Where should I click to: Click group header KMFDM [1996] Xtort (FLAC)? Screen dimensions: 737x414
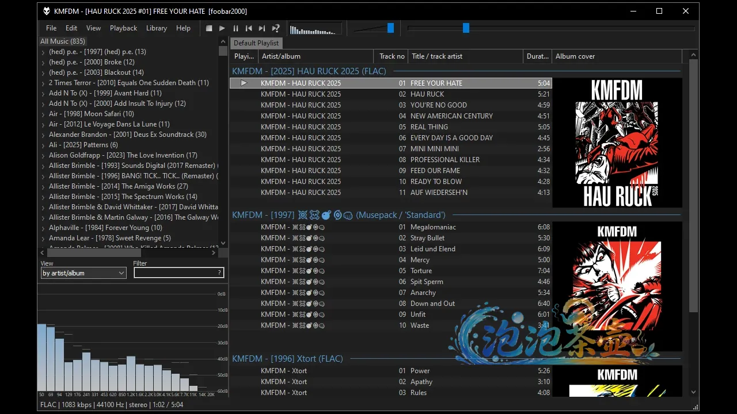coord(287,358)
